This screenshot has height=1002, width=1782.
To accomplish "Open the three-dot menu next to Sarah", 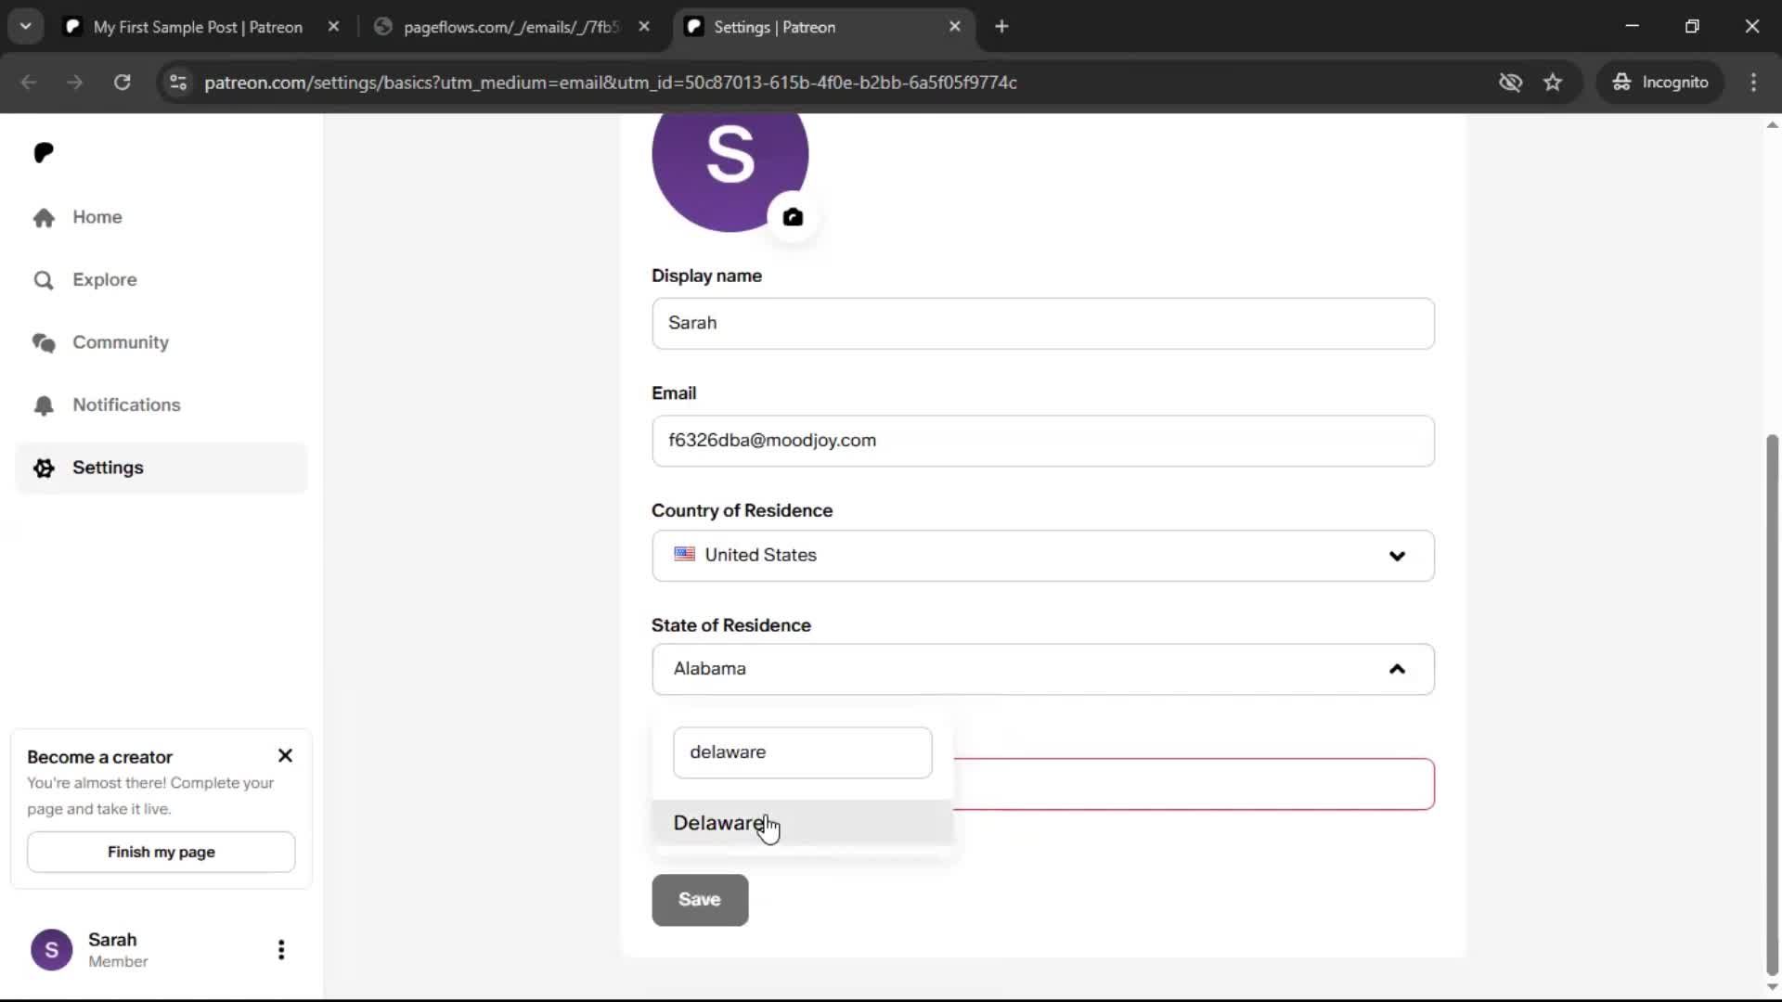I will point(281,949).
